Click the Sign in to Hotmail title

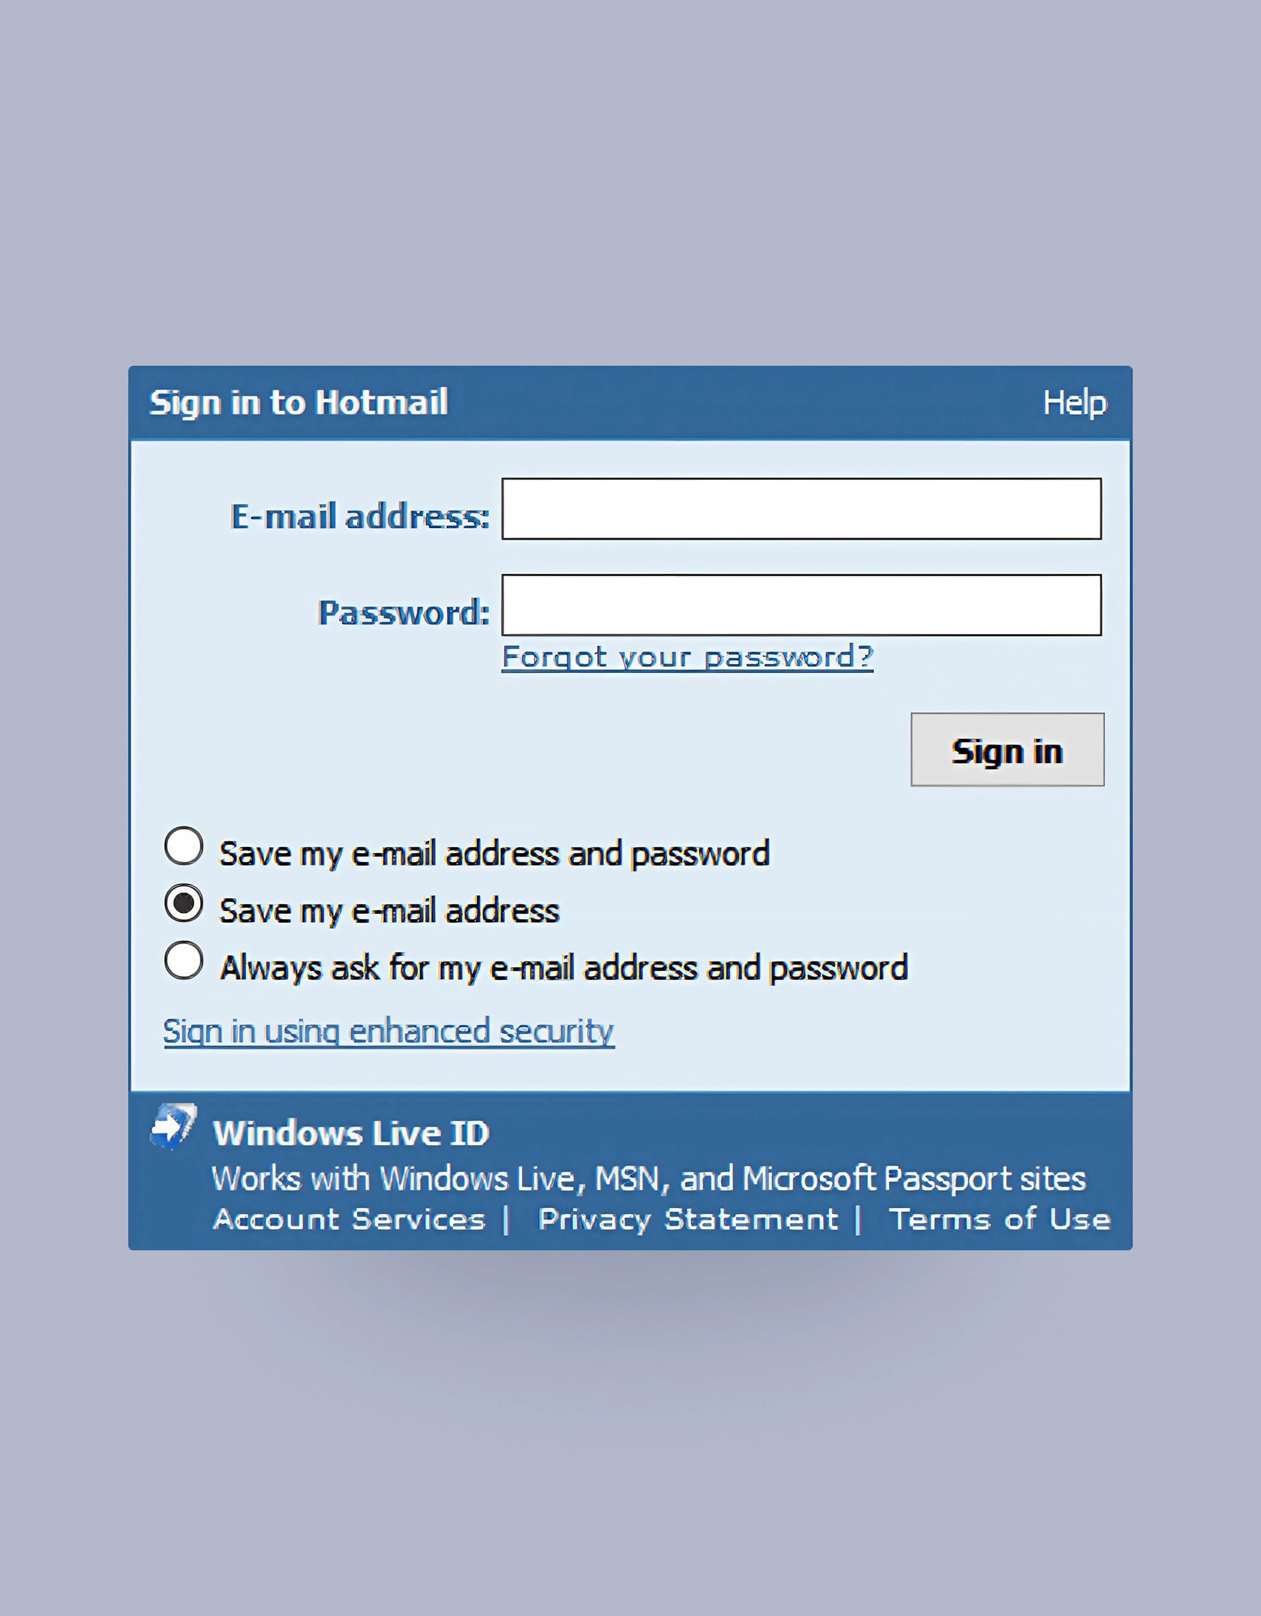tap(298, 403)
